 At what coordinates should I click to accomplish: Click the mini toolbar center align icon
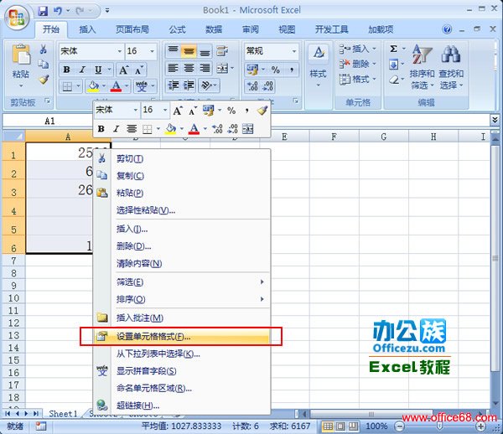[132, 129]
